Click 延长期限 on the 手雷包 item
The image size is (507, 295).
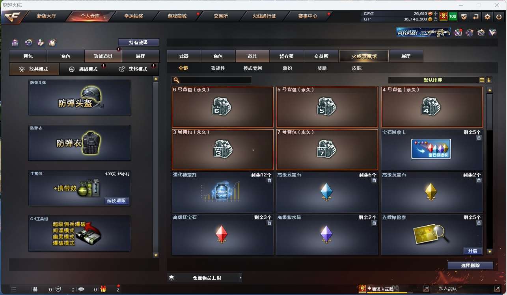pyautogui.click(x=116, y=201)
